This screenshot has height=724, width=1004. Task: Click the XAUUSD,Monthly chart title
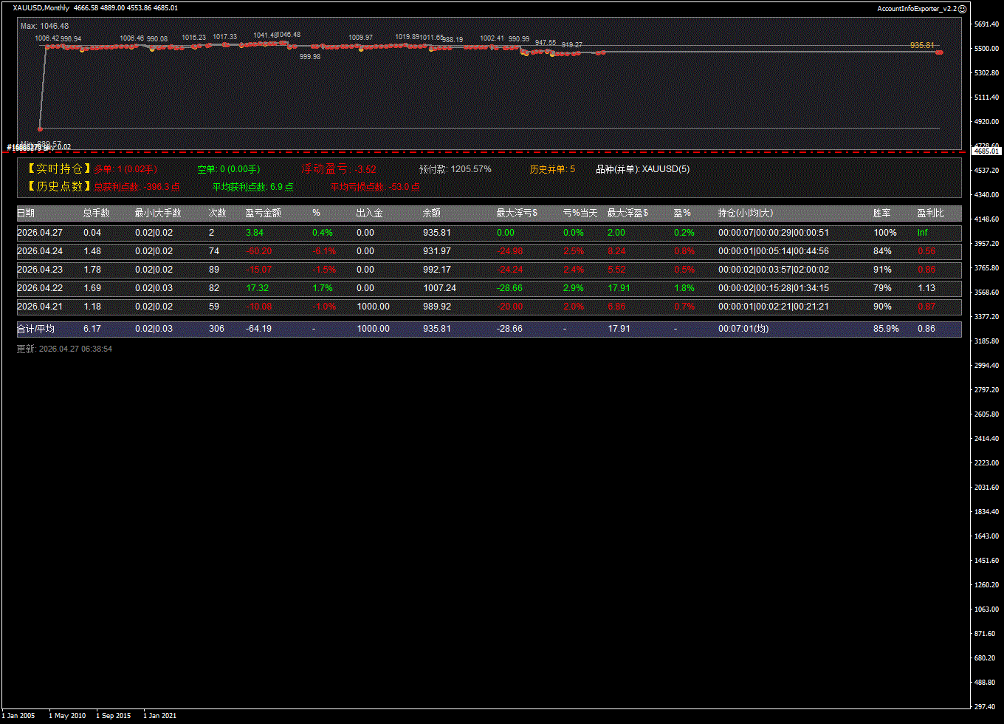pos(41,8)
